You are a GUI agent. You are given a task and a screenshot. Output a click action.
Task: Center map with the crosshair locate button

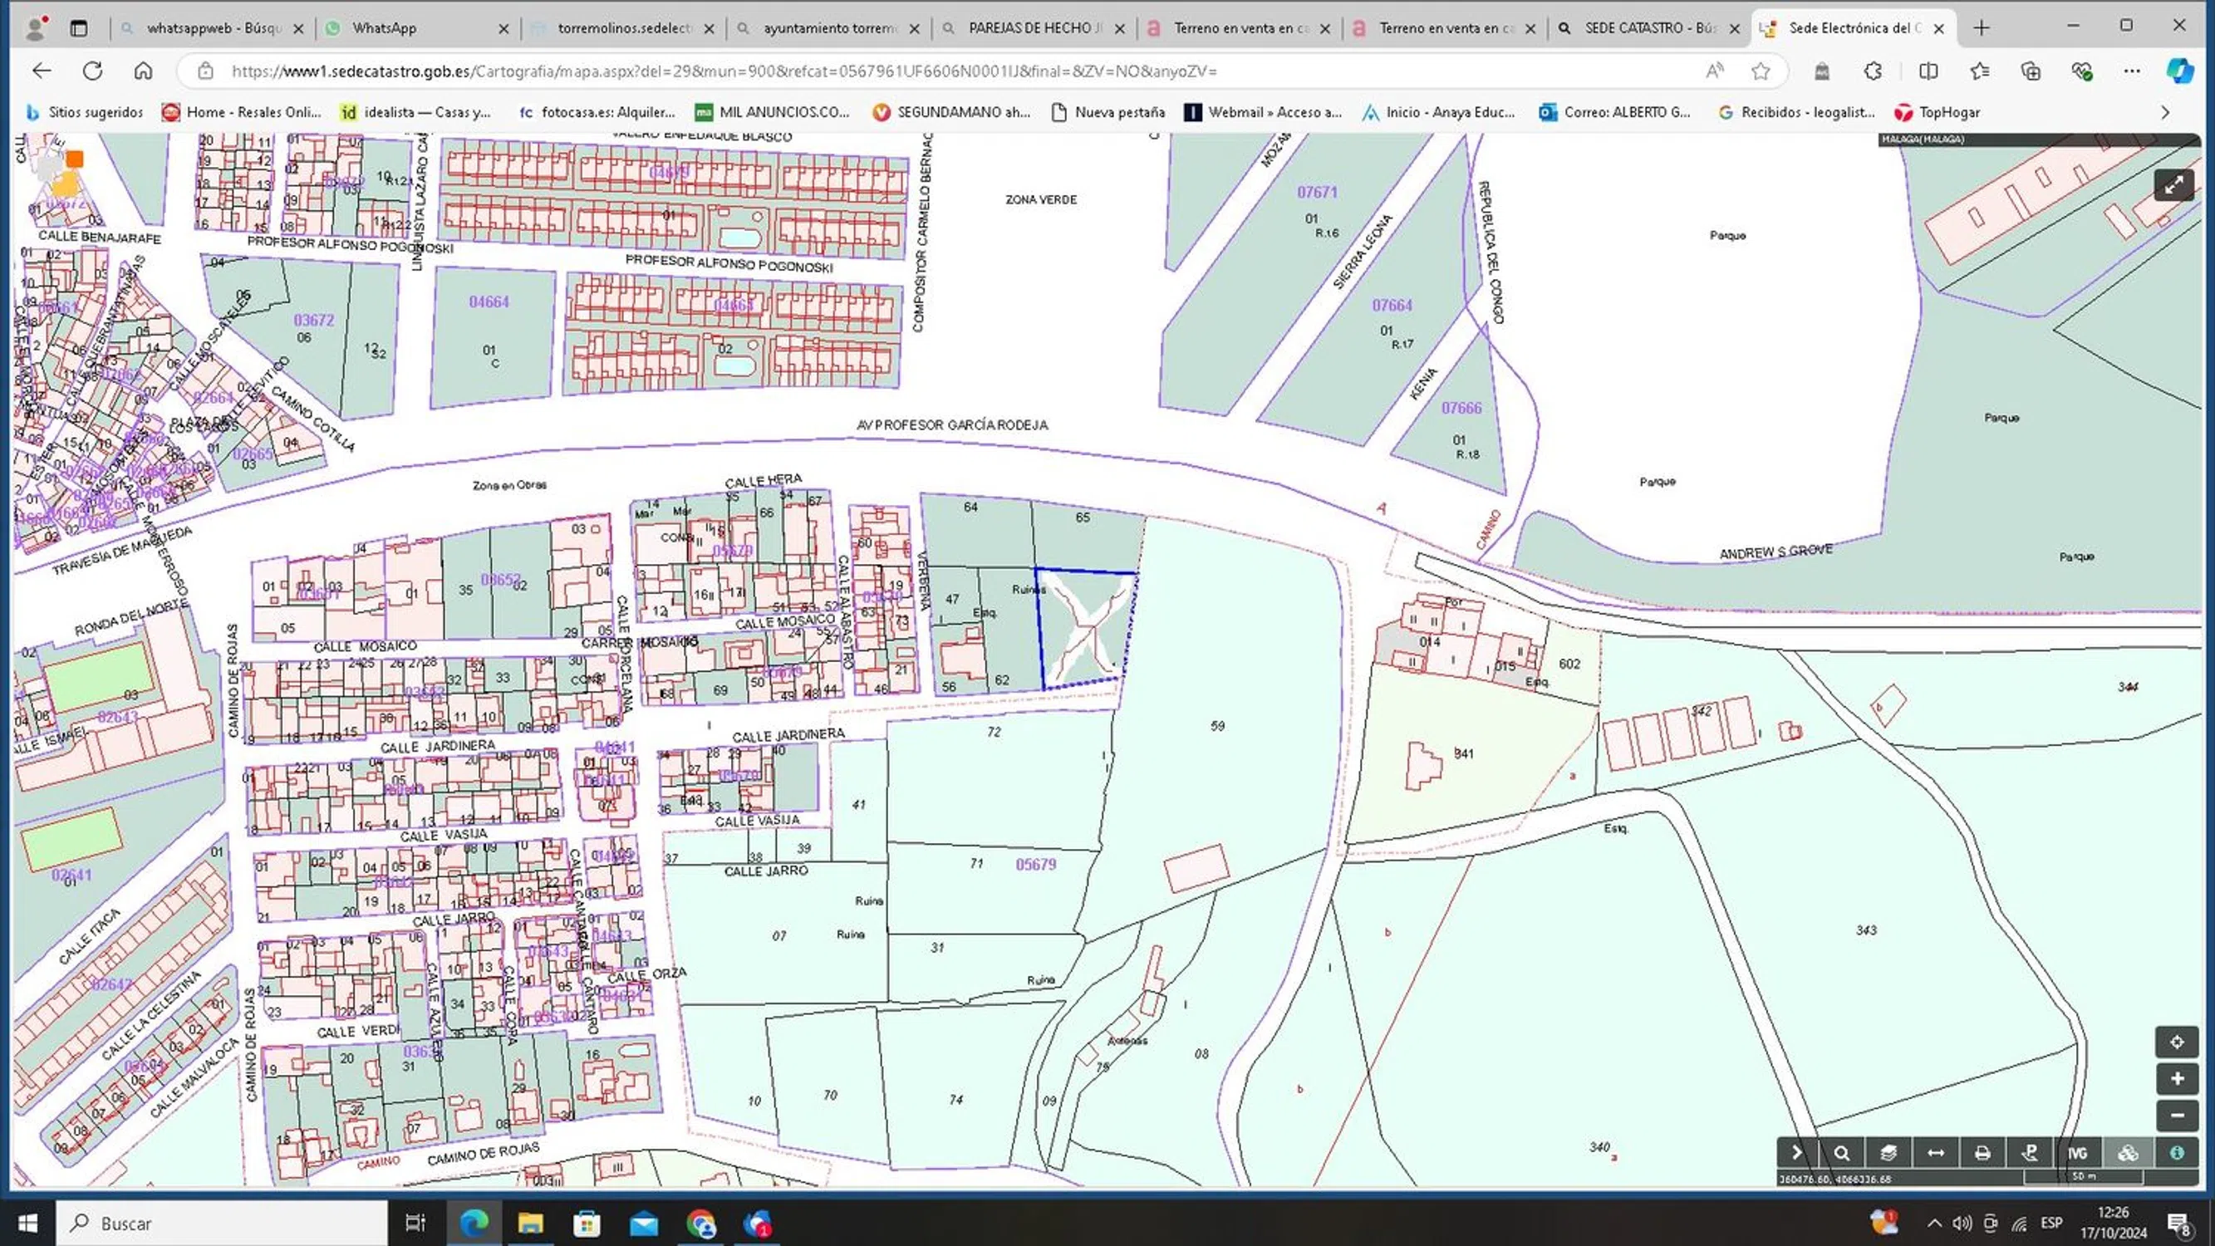[2176, 1042]
